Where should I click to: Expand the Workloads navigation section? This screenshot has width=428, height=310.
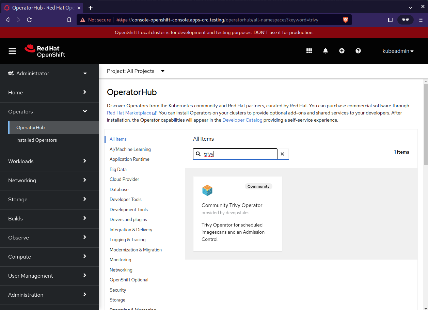[48, 161]
